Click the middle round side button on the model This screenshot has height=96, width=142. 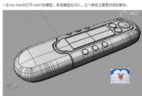[95, 48]
